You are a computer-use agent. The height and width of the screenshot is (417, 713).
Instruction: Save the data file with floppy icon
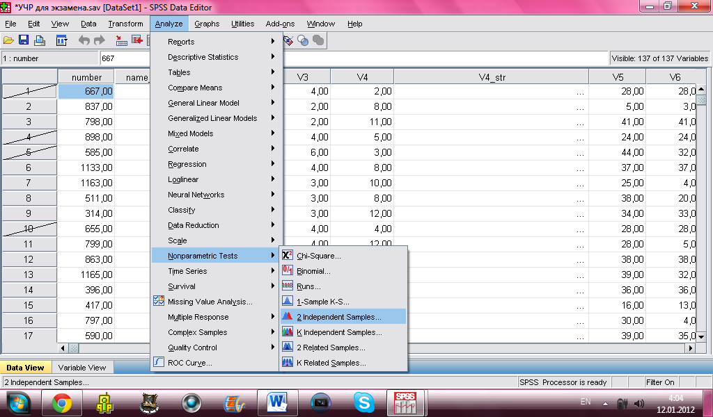coord(23,40)
